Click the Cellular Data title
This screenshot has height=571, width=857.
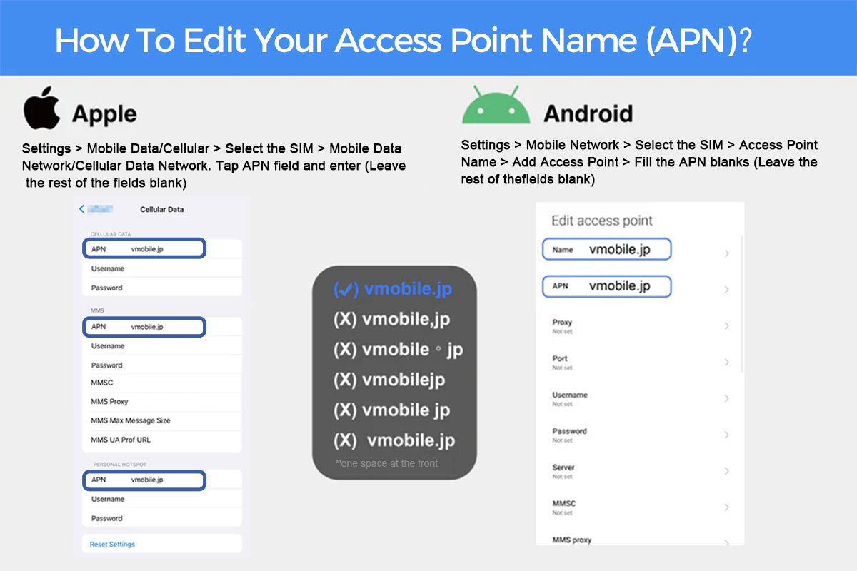coord(162,209)
